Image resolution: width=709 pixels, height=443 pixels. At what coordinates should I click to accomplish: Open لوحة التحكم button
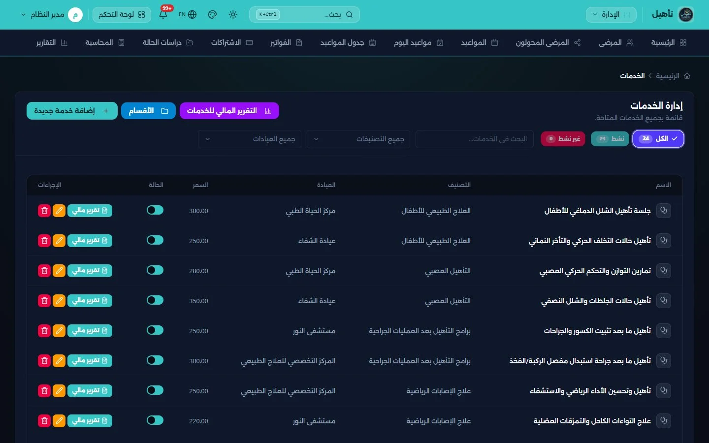coord(122,15)
